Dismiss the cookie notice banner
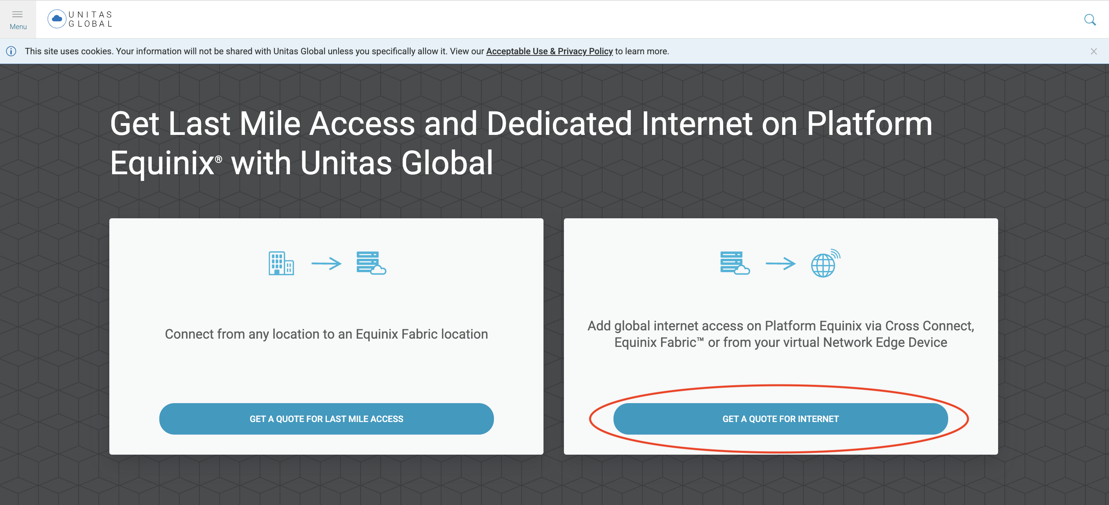The width and height of the screenshot is (1109, 505). click(x=1094, y=51)
